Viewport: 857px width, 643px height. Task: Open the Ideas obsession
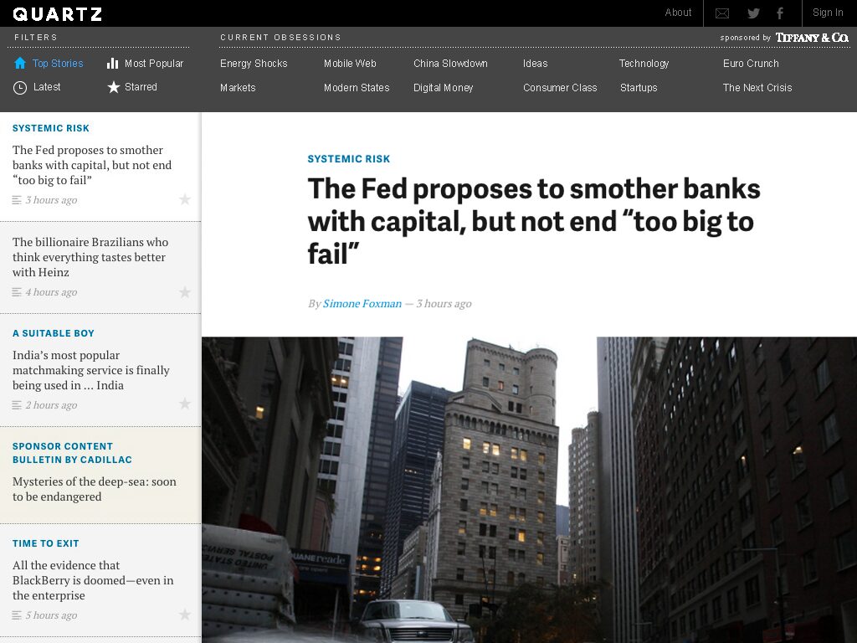coord(535,64)
